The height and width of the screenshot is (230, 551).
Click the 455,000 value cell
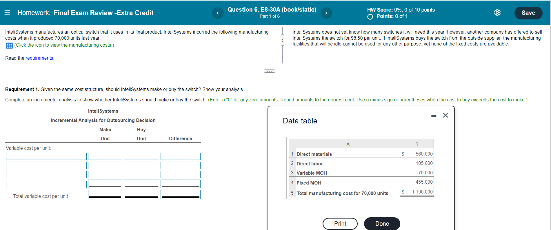coord(417,182)
